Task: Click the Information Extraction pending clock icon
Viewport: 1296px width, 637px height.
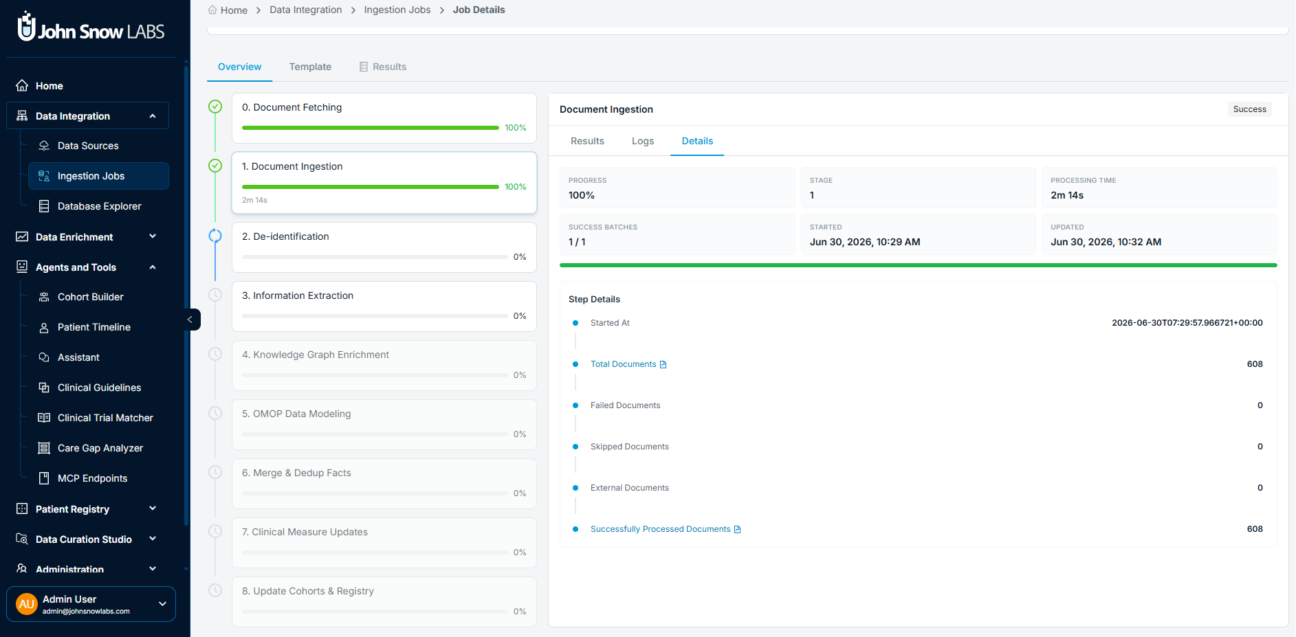Action: coord(215,295)
